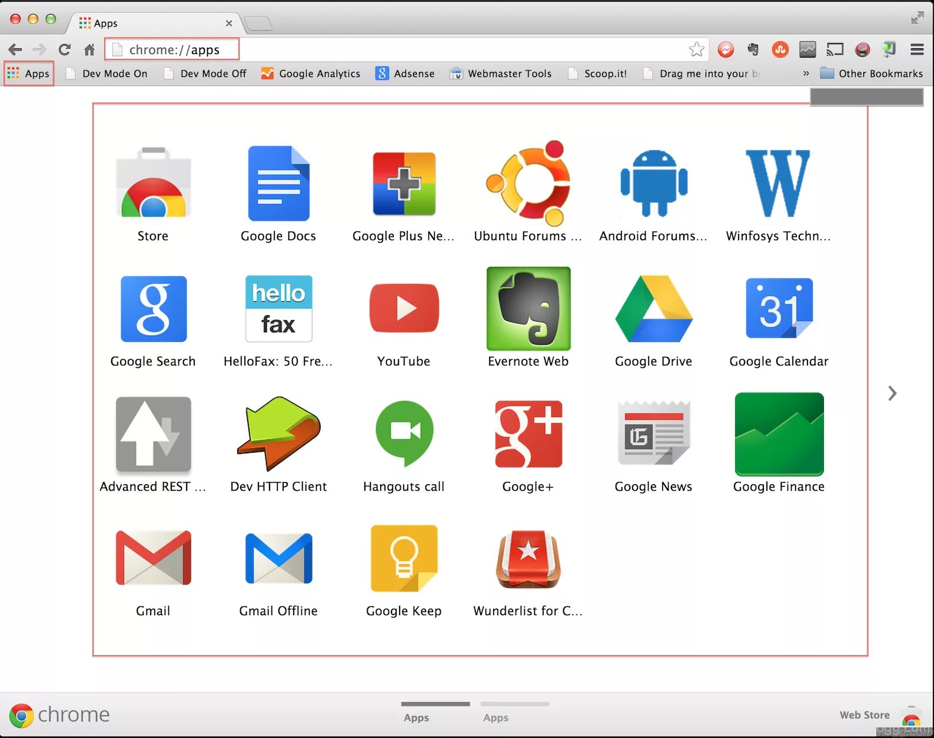Launch the Google Docs app
Image resolution: width=934 pixels, height=738 pixels.
278,183
